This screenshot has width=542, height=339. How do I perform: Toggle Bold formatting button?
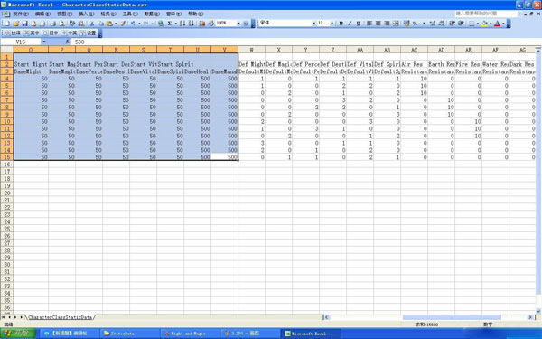(341, 24)
